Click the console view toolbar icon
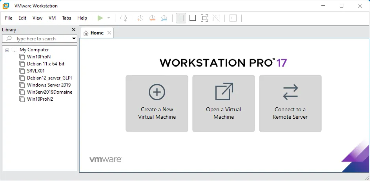Image resolution: width=370 pixels, height=181 pixels. [x=233, y=18]
